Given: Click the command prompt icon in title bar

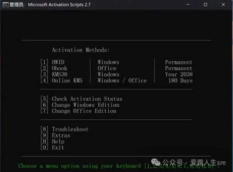Looking at the screenshot, I should 5,5.
